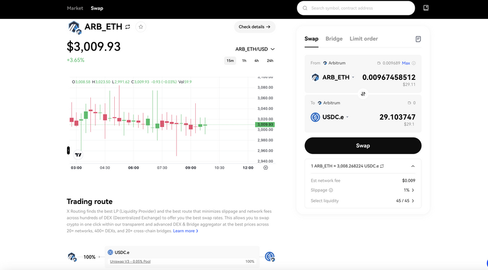Open the ARB_ETH From token selector
Image resolution: width=488 pixels, height=270 pixels.
coord(333,78)
